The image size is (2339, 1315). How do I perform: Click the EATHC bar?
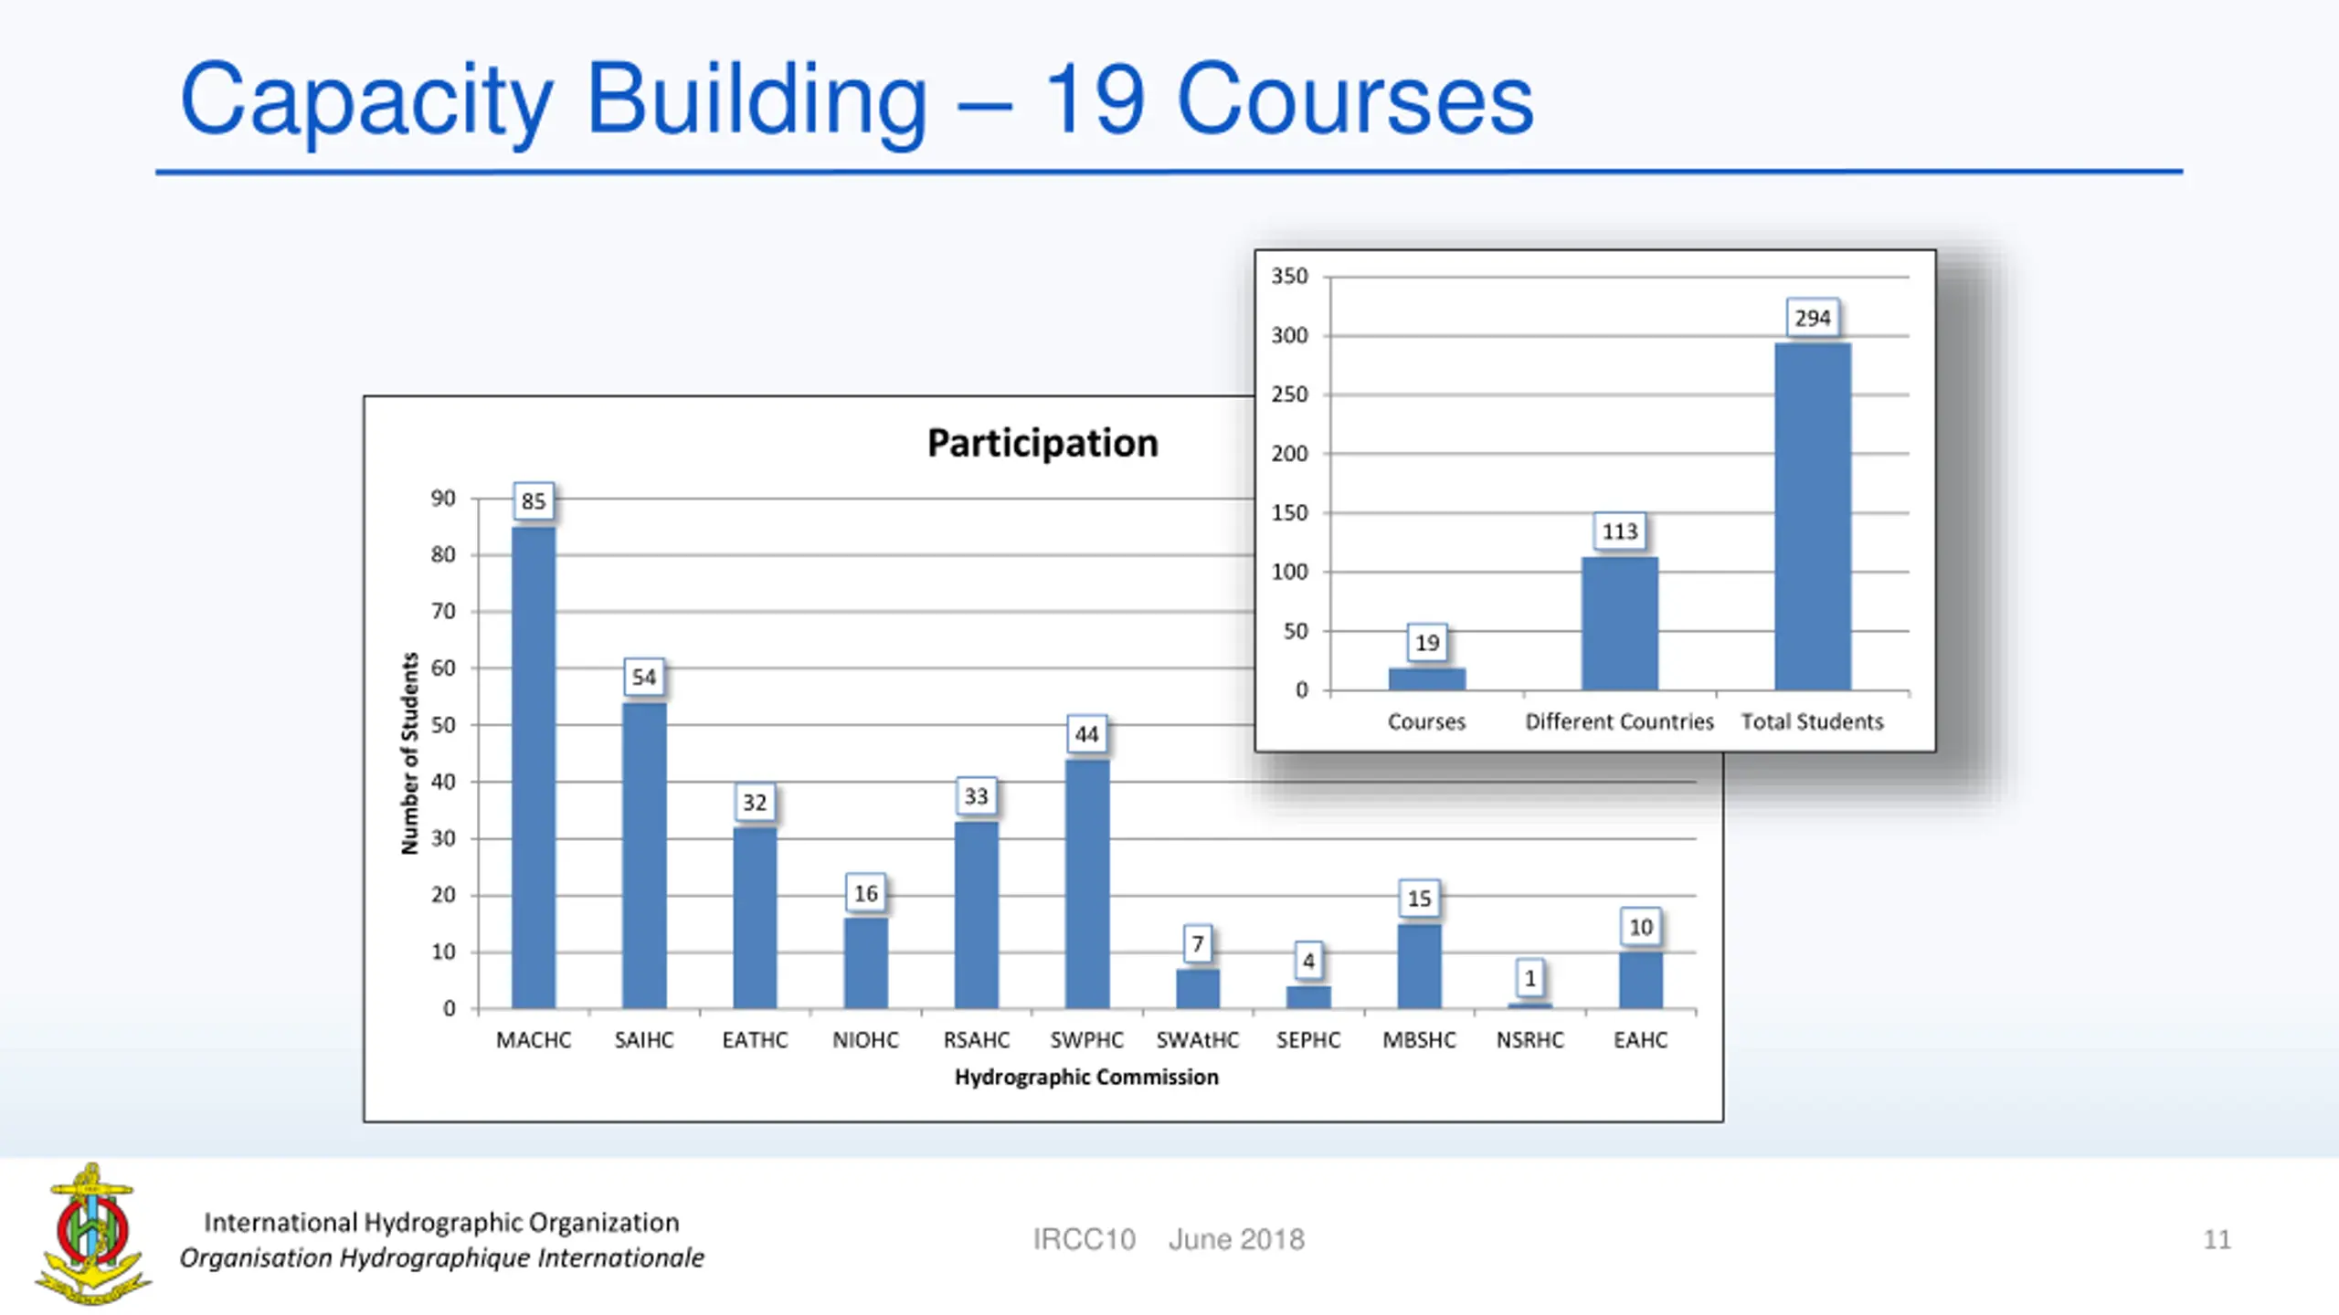[x=755, y=918]
